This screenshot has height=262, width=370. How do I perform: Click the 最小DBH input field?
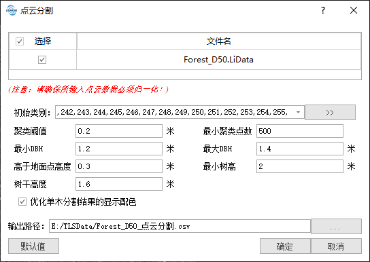click(x=119, y=149)
